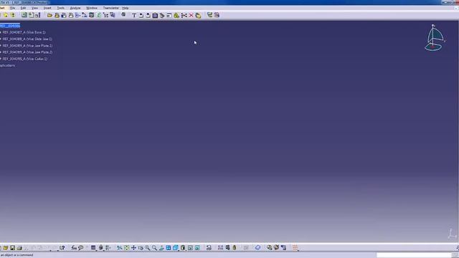This screenshot has width=459, height=258.
Task: Select the Vise Slide Jaw.1 tree node
Action: pyautogui.click(x=27, y=39)
